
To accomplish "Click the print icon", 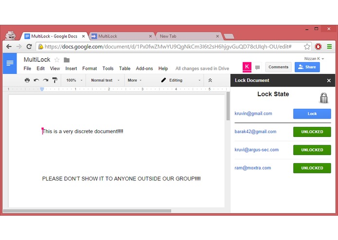I will [27, 80].
